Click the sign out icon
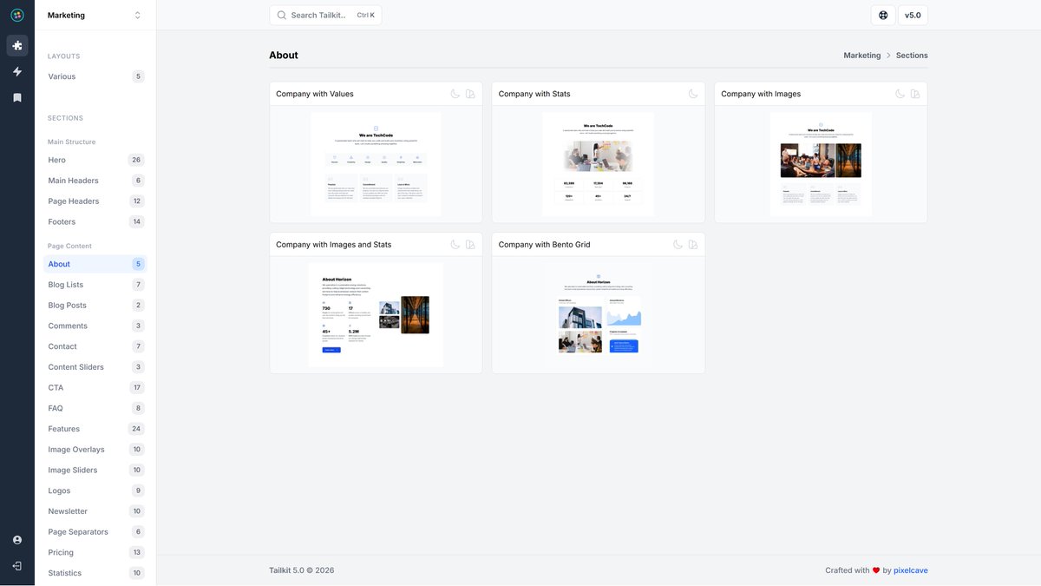 (17, 566)
